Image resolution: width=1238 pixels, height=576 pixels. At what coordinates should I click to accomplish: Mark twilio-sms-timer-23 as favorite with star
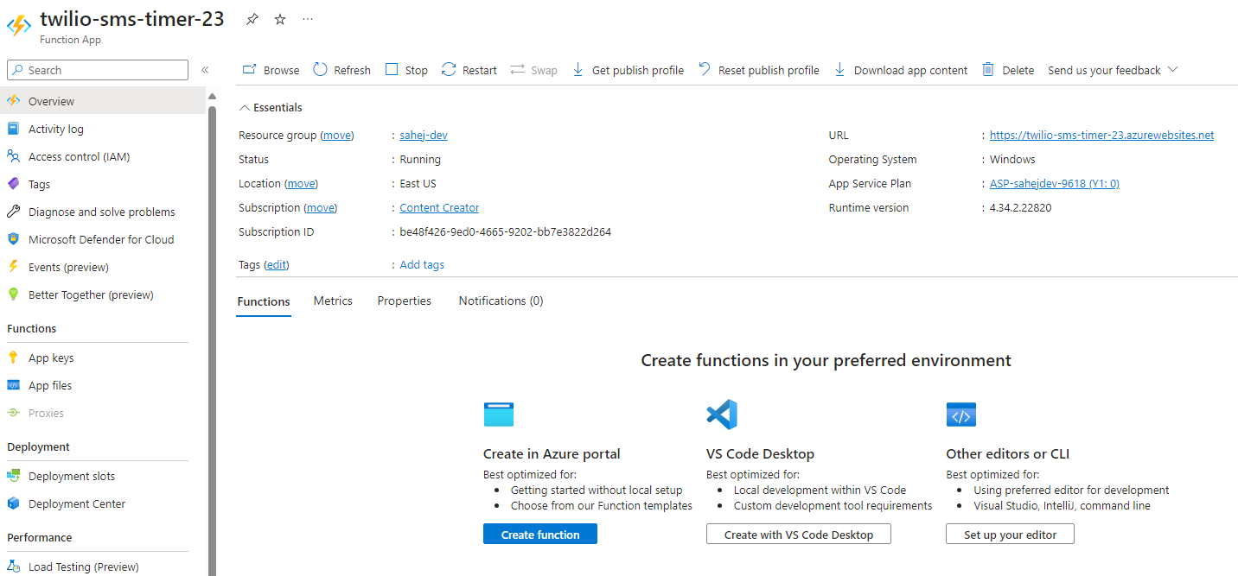(280, 19)
